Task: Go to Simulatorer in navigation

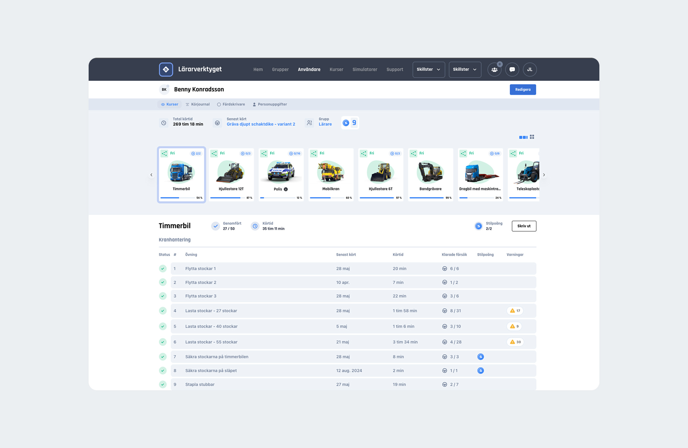Action: tap(365, 70)
